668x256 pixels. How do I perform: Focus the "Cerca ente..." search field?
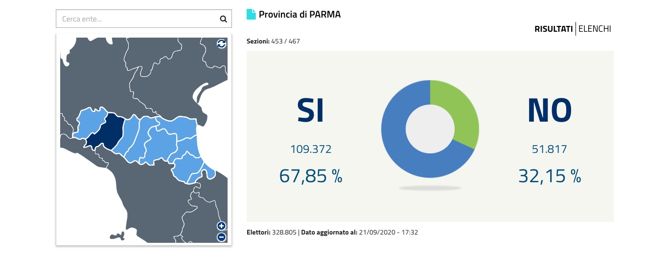[137, 20]
